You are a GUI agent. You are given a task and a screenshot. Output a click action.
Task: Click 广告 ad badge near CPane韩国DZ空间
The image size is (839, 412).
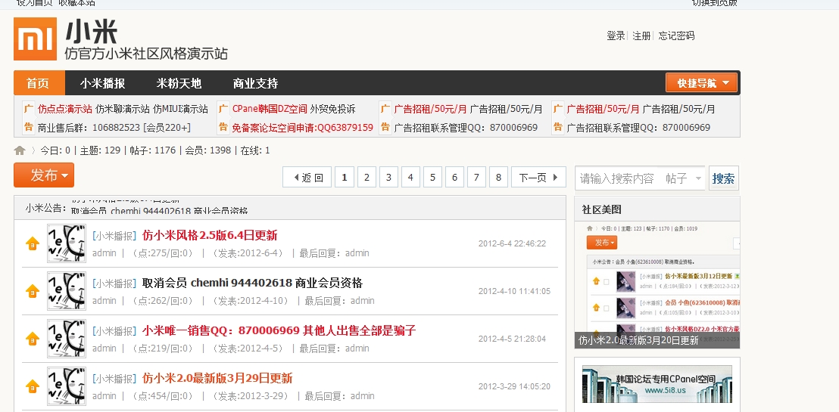click(223, 118)
